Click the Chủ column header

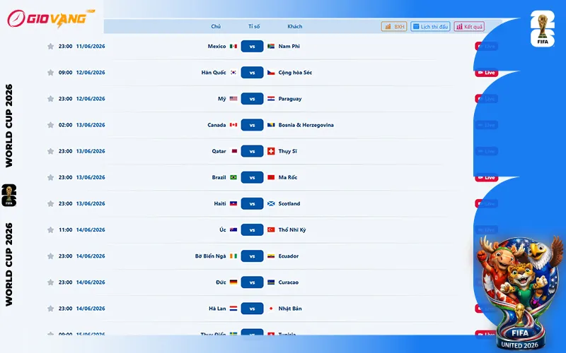click(216, 26)
